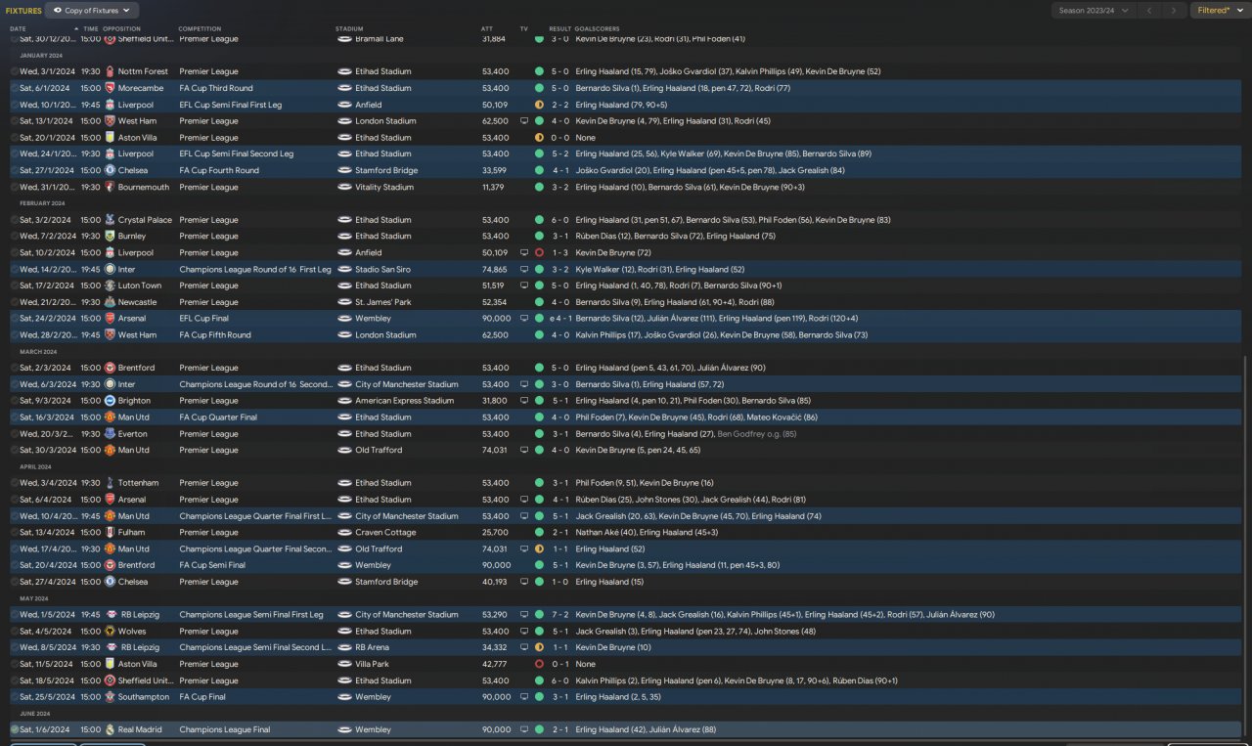
Task: Click the 19:45 kick-off time on the West Ham FA Cup row
Action: click(x=91, y=334)
